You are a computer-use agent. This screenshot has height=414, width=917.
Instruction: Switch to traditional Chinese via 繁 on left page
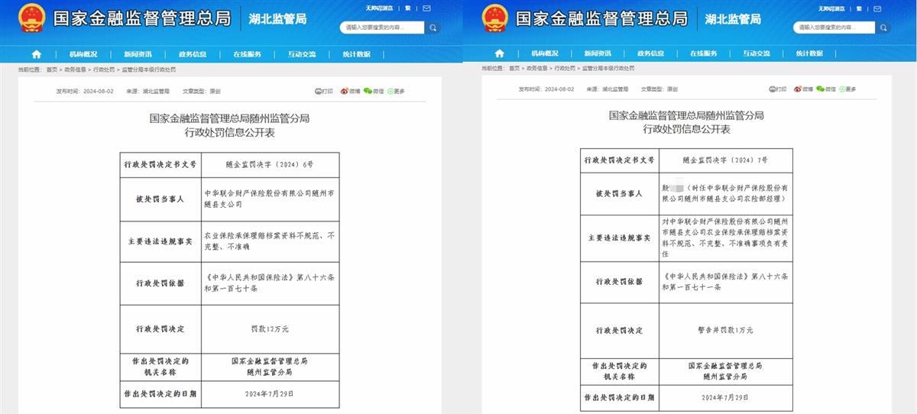click(x=408, y=8)
